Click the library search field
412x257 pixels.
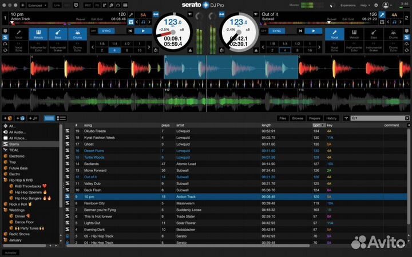(x=380, y=118)
